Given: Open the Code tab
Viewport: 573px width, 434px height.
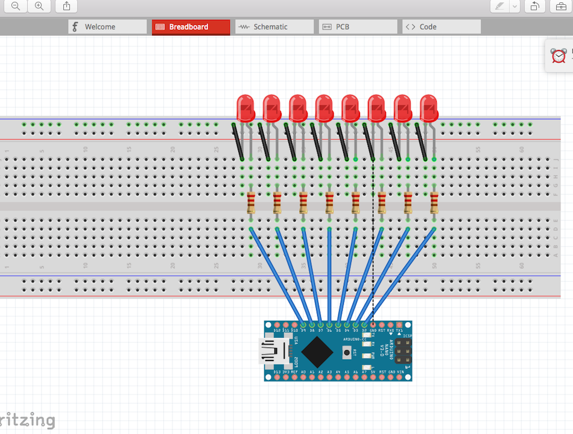Looking at the screenshot, I should [442, 27].
